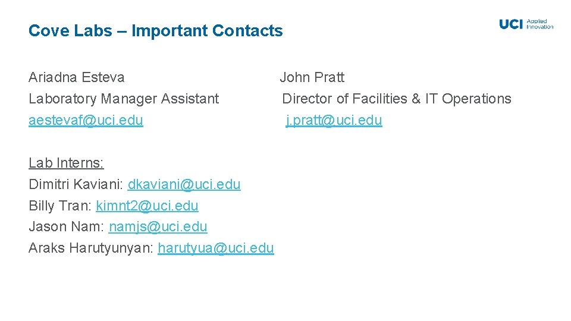Click the UCI logo mark
This screenshot has width=571, height=321.
511,24
